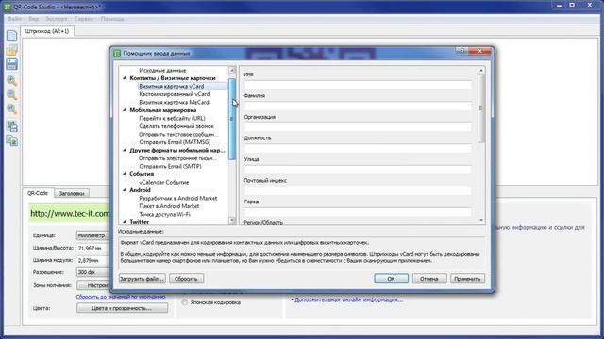Click the green icon in the dialog title bar
604x339 pixels.
(x=117, y=54)
